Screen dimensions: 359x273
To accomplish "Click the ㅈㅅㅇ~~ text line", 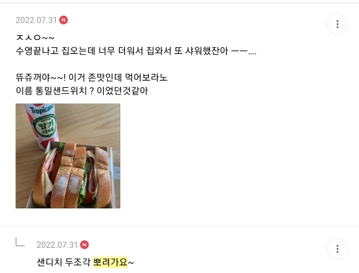I will (x=35, y=37).
